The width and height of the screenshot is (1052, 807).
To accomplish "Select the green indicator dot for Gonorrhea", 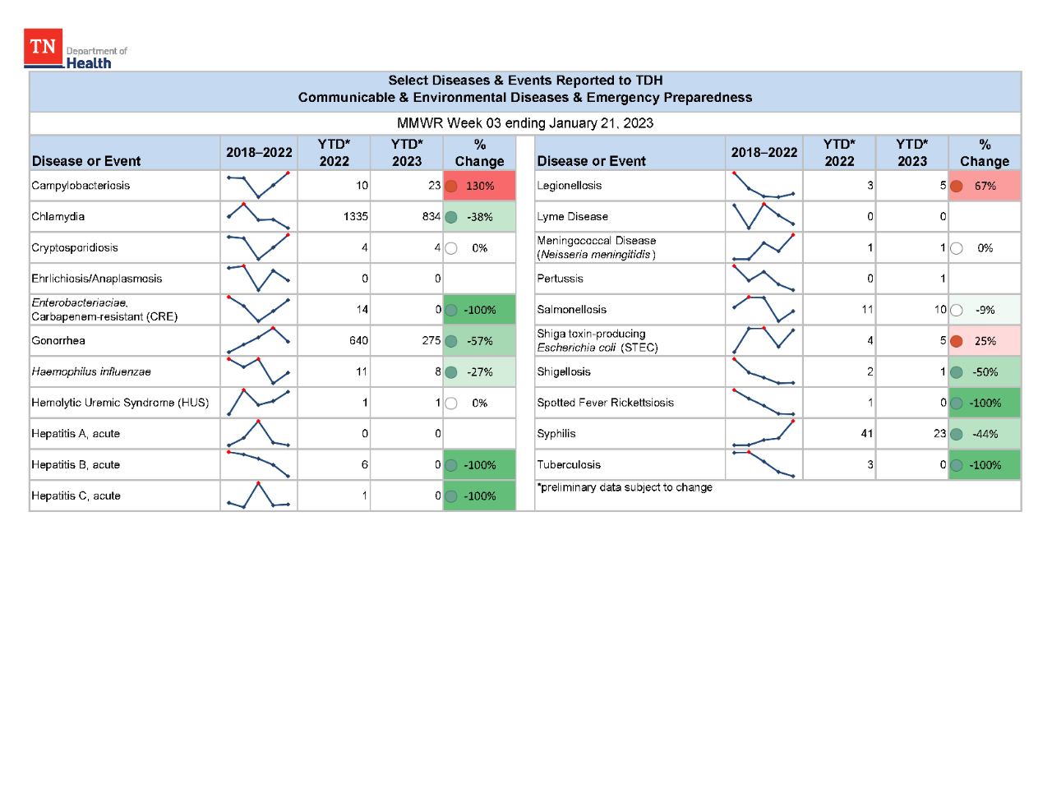I will pos(451,341).
